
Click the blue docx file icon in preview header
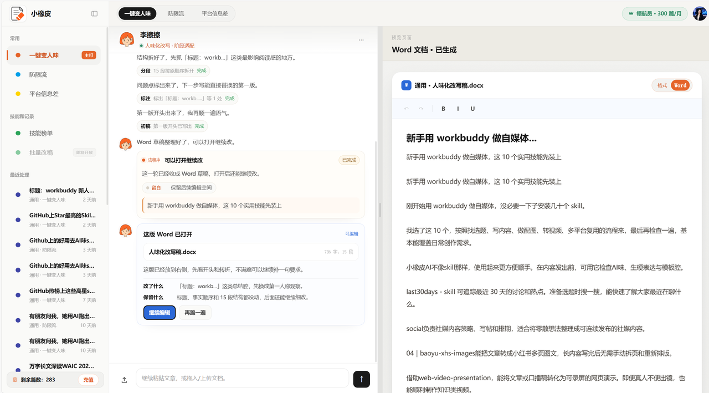[406, 85]
